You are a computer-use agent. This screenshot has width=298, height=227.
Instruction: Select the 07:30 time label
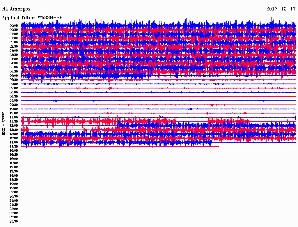pyautogui.click(x=14, y=88)
